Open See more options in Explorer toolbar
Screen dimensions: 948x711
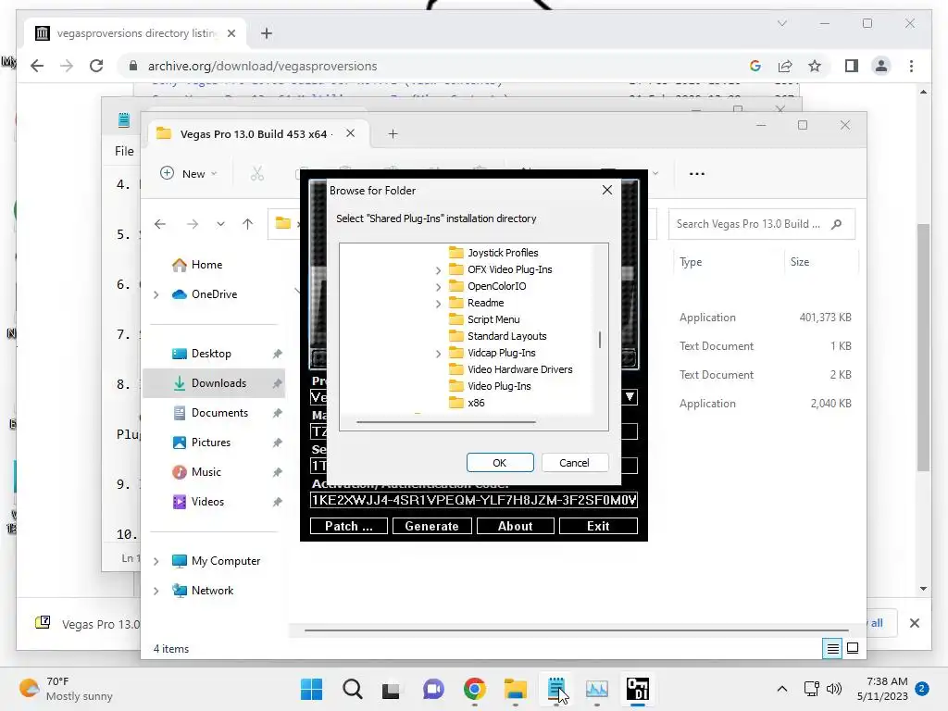point(696,173)
